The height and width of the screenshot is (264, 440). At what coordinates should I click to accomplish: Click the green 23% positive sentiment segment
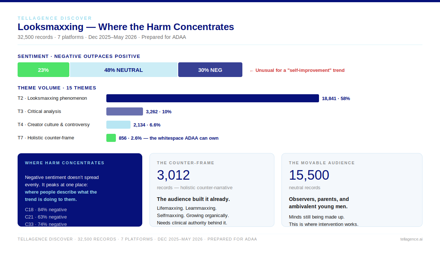point(43,70)
